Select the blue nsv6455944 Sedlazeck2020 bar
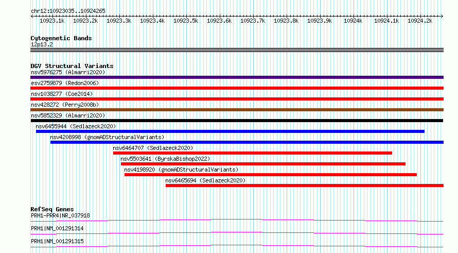The image size is (458, 253). click(x=230, y=131)
